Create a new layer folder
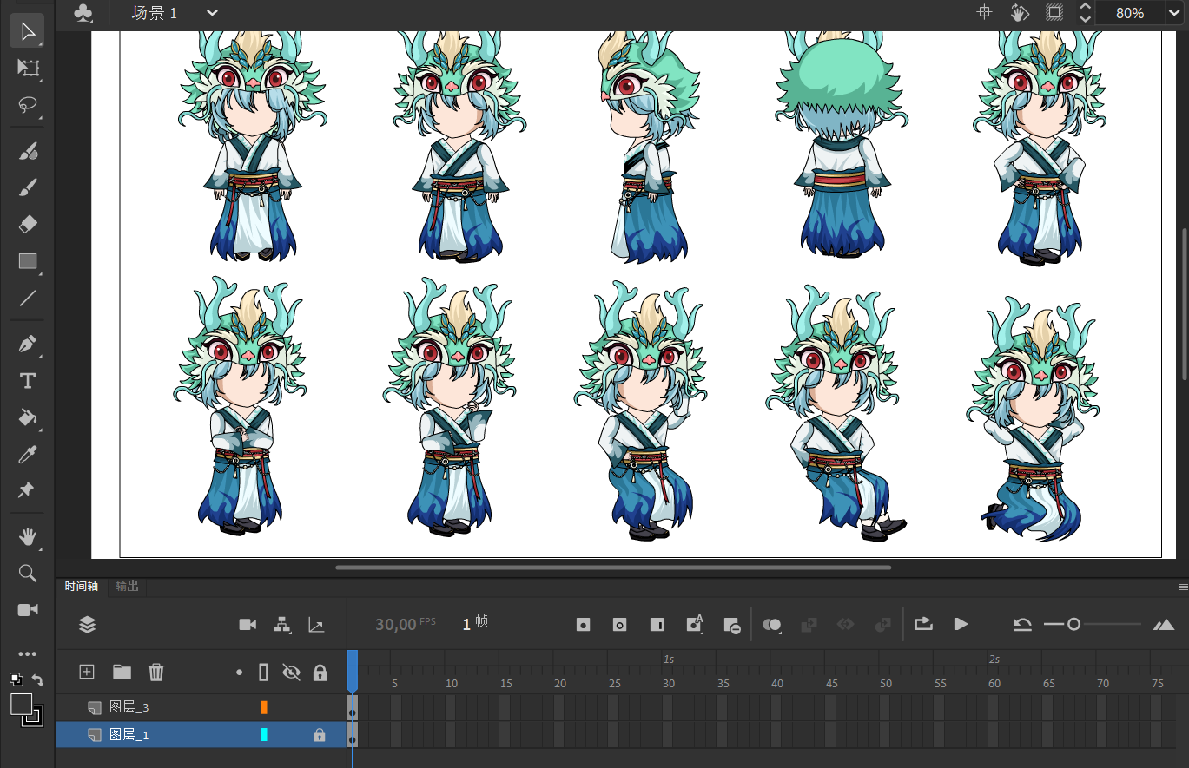The image size is (1189, 768). [x=122, y=672]
